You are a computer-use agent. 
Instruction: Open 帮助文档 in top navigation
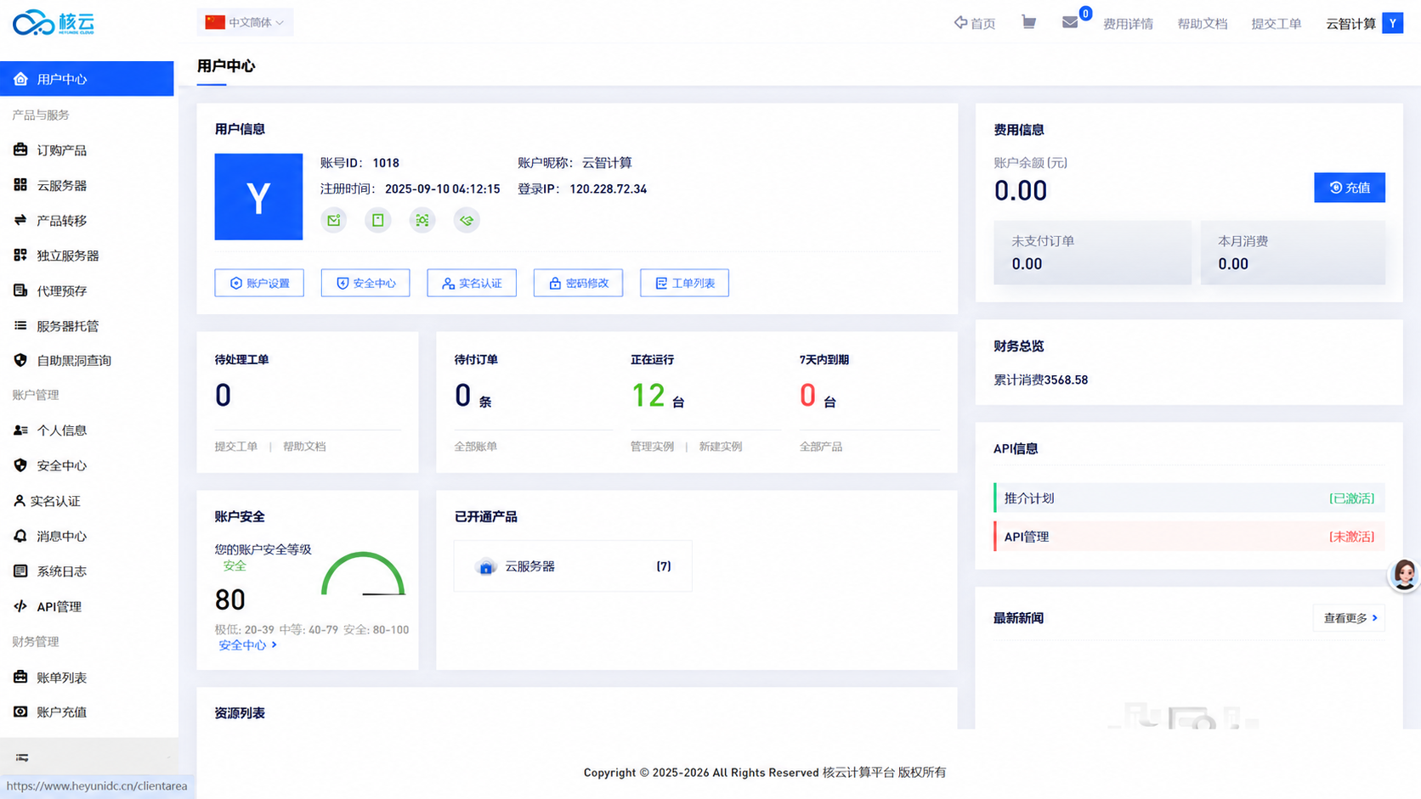[1202, 24]
